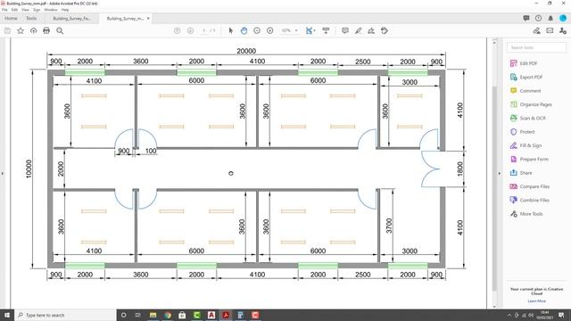Open the Edit PDF tool
This screenshot has height=321, width=571.
(x=528, y=63)
